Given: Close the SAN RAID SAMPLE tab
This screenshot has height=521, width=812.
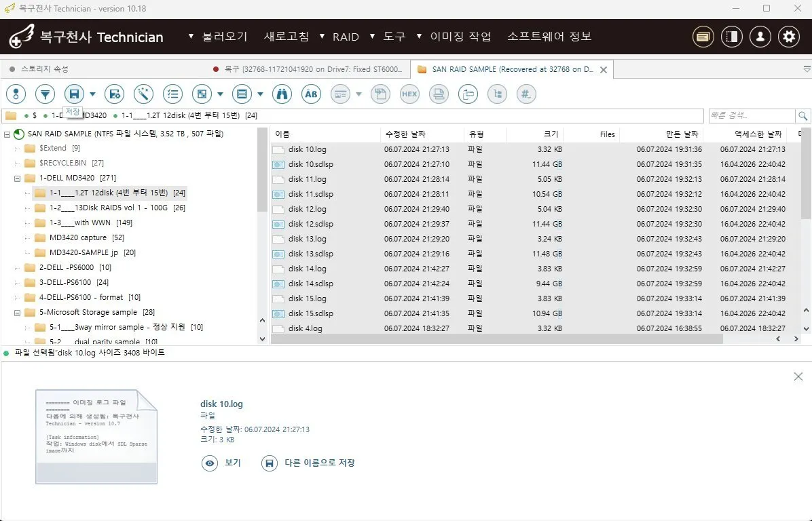Looking at the screenshot, I should 604,69.
